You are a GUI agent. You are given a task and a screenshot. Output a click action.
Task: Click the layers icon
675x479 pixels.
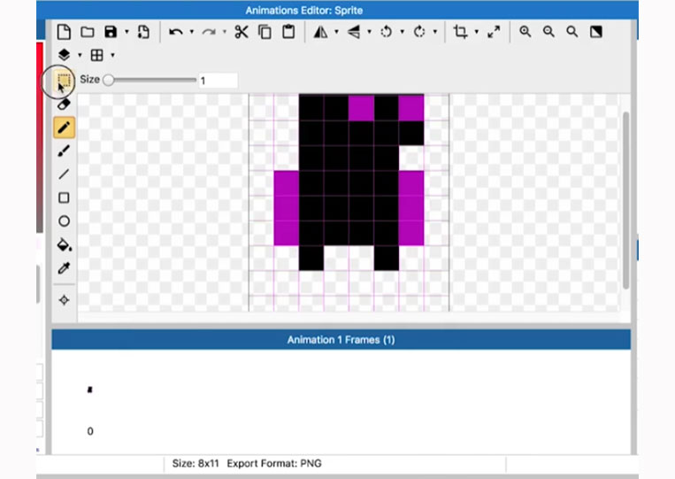tap(64, 55)
